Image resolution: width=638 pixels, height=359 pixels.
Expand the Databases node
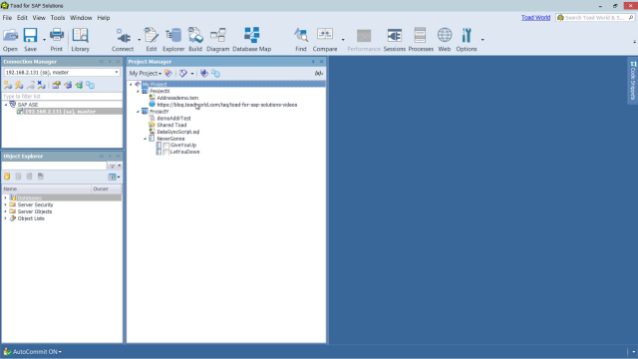[5, 197]
